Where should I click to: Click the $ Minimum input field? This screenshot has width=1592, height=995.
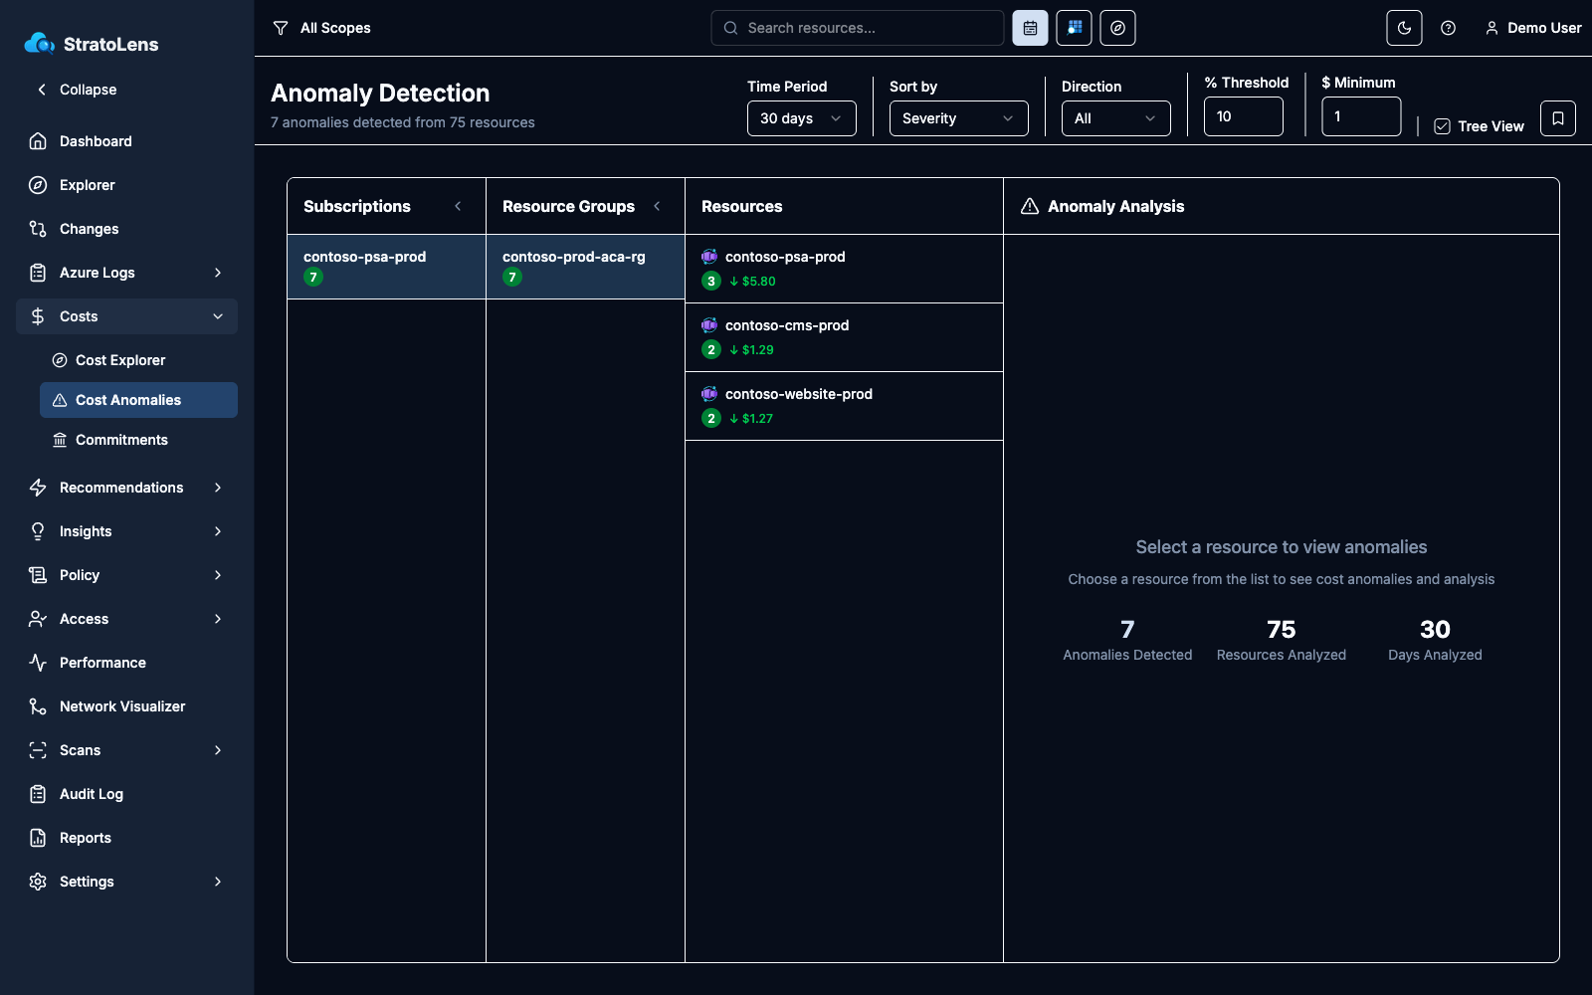pos(1361,116)
